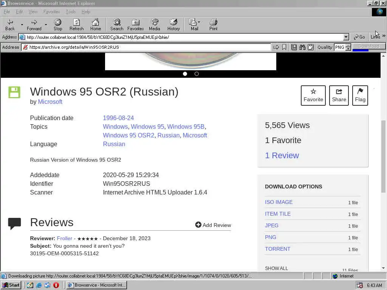Open the Browservice bookmarks list icon

coord(294,47)
